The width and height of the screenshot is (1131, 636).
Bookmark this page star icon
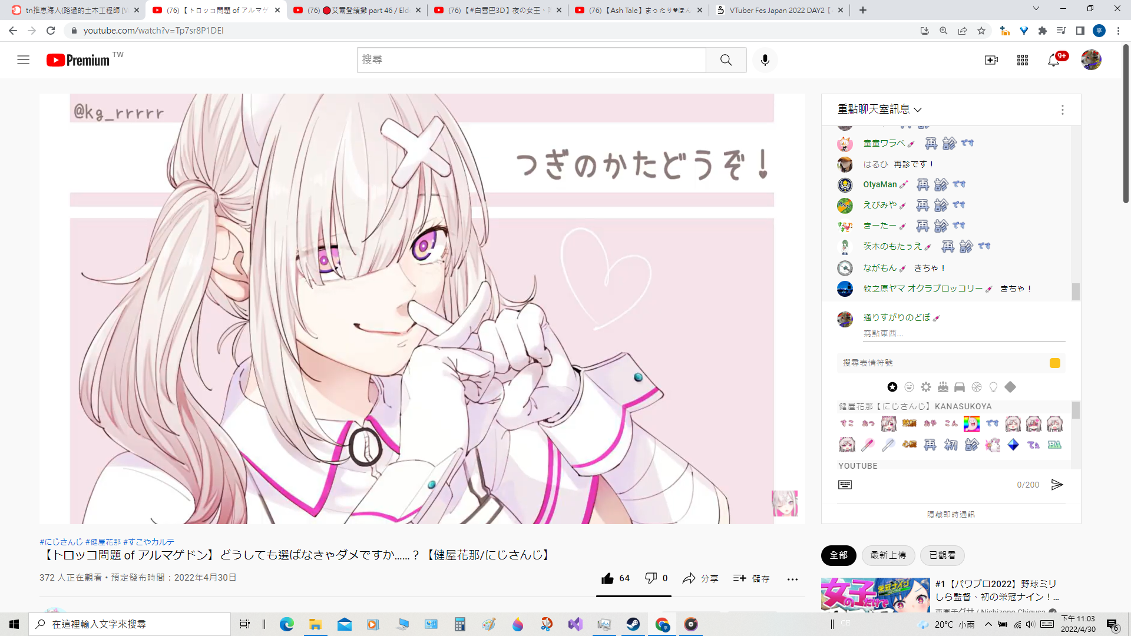981,31
